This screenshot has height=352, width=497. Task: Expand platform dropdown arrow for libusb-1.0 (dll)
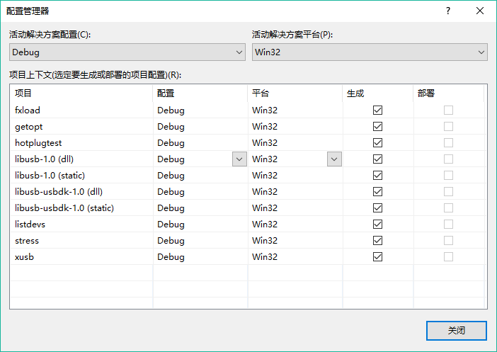[x=334, y=159]
